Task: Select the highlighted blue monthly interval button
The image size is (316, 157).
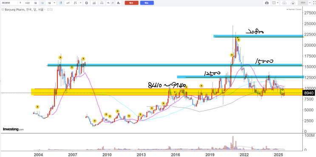Action: click(43, 3)
